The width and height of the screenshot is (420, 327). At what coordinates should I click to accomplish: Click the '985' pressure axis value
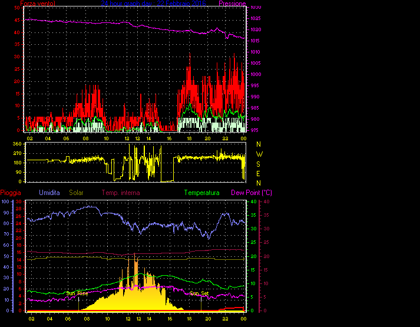pyautogui.click(x=255, y=108)
